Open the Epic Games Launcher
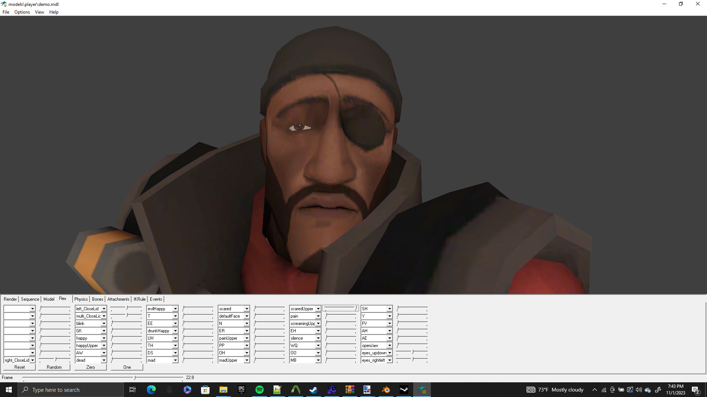The height and width of the screenshot is (397, 707). (242, 389)
